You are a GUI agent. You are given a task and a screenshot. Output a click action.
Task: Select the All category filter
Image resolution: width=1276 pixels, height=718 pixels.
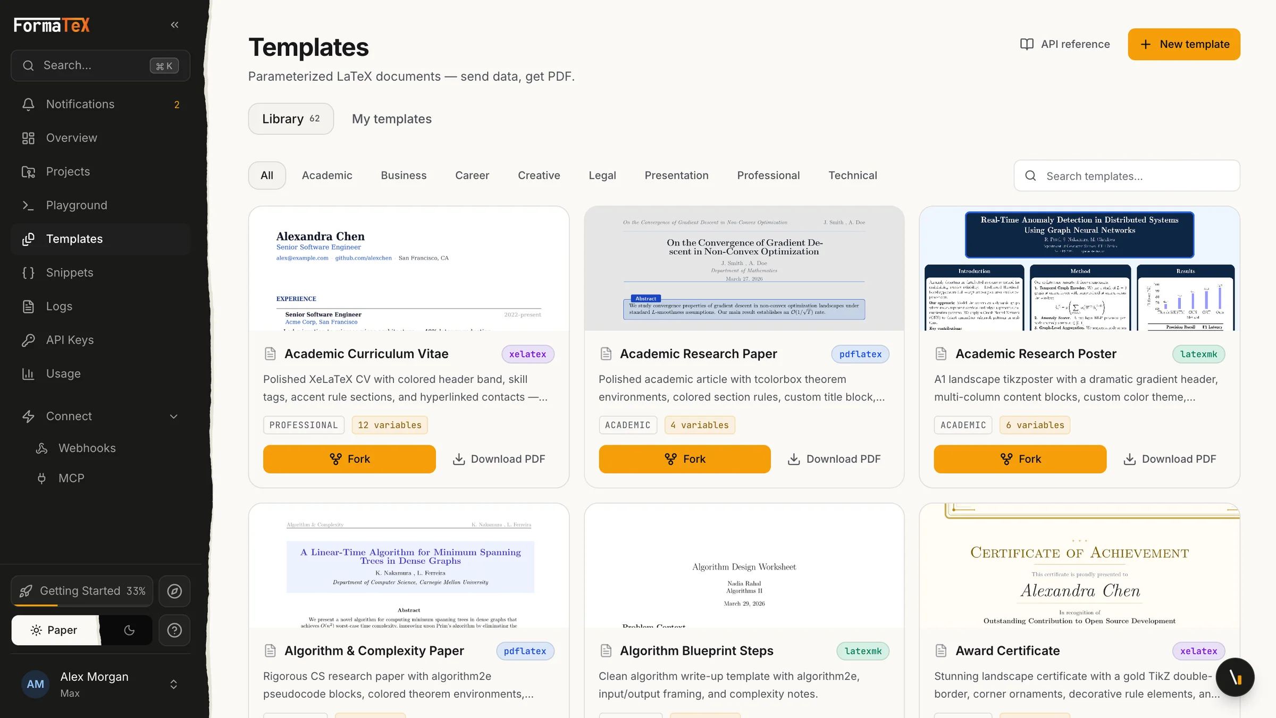[x=267, y=176]
